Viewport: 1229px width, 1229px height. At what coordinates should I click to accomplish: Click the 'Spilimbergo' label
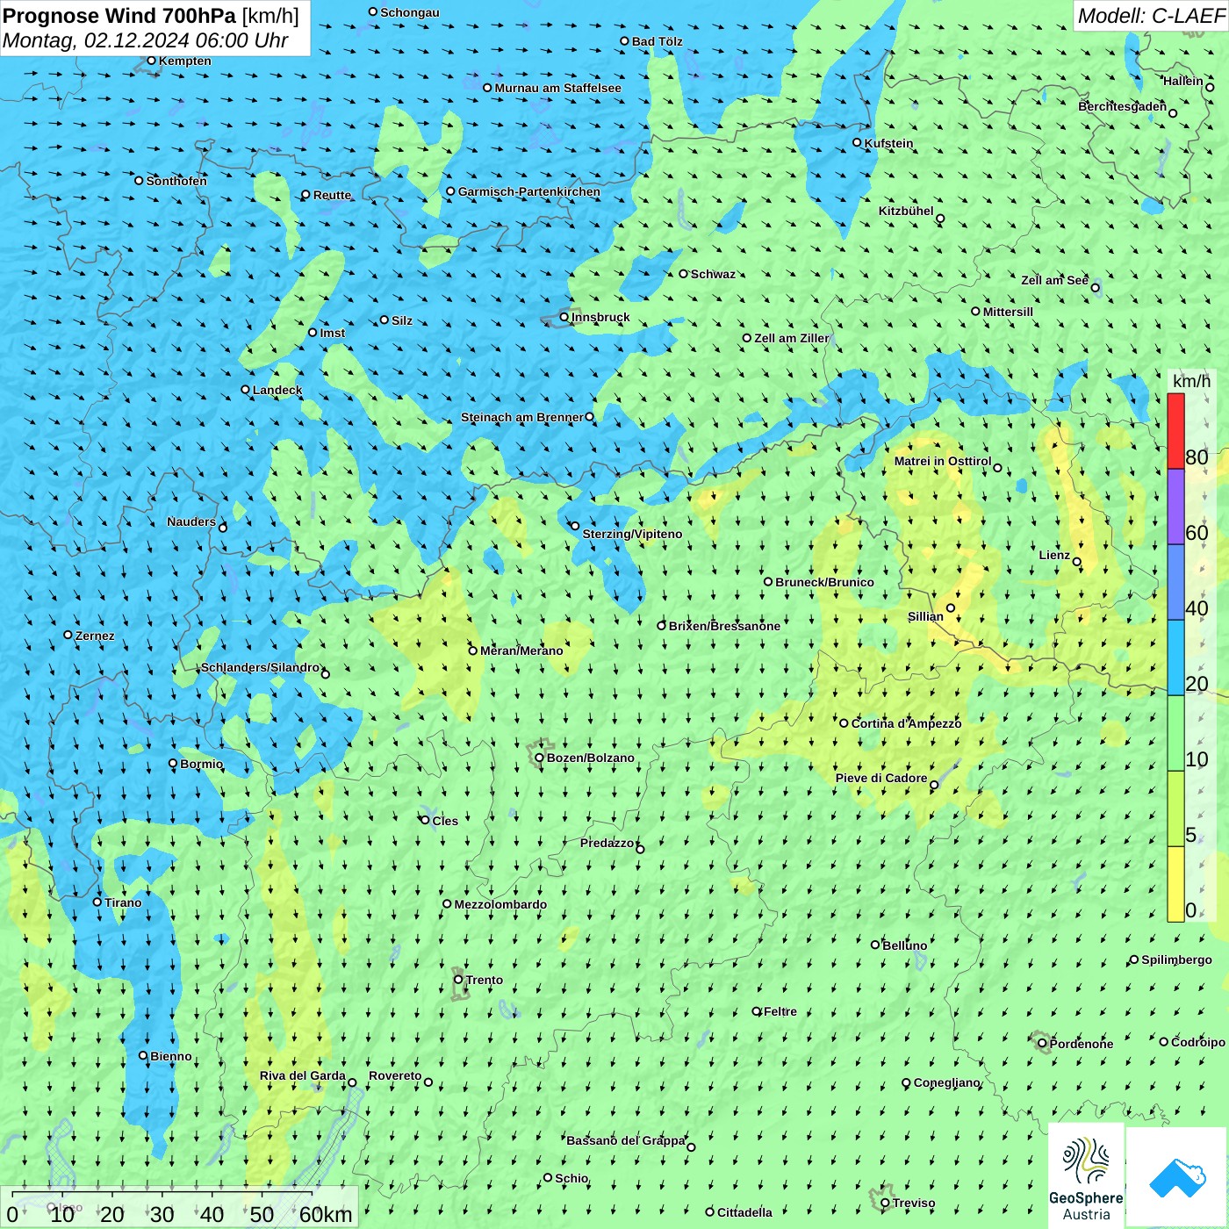point(1177,959)
